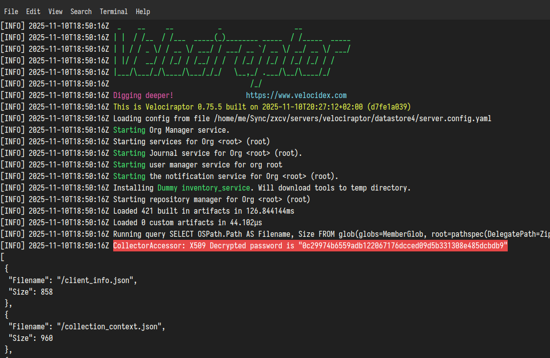Click the velocidex.com URL

point(296,95)
